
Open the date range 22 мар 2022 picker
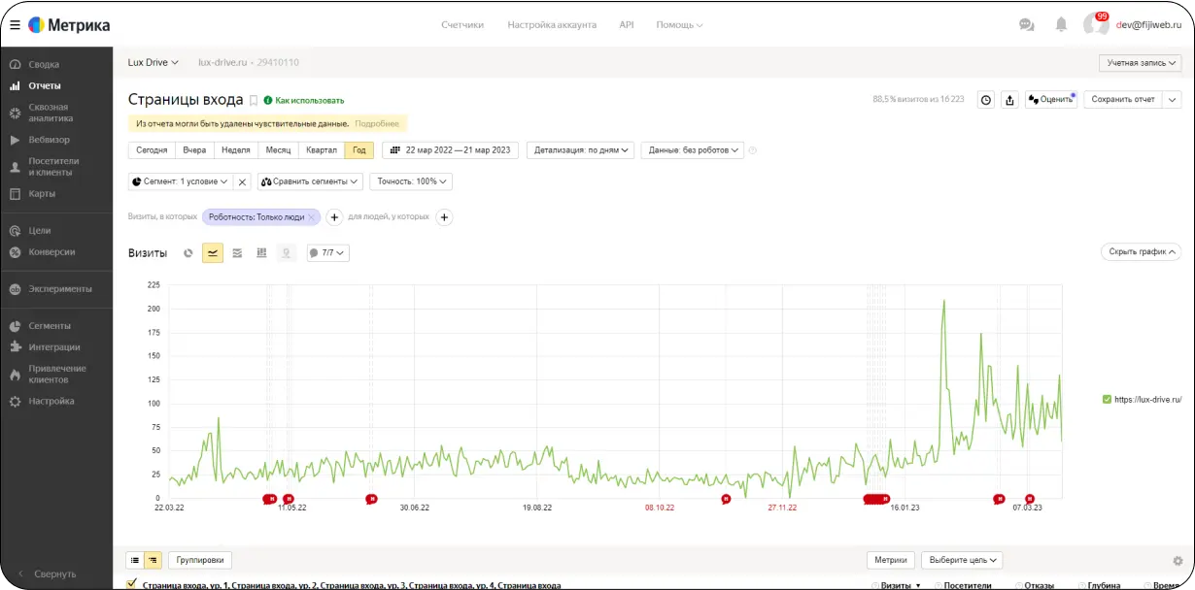point(451,150)
